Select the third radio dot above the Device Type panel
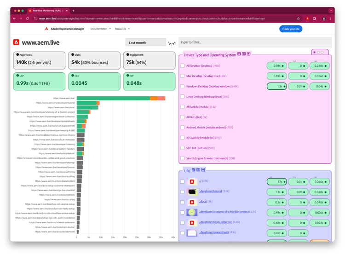345x255 pixels. pyautogui.click(x=322, y=52)
